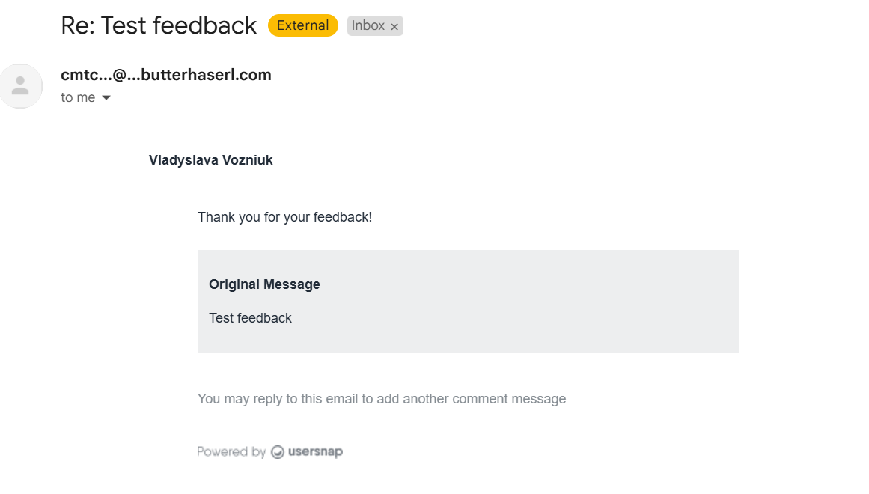Expand the 'to me' recipient details arrow
Screen dimensions: 869x494
(x=106, y=97)
